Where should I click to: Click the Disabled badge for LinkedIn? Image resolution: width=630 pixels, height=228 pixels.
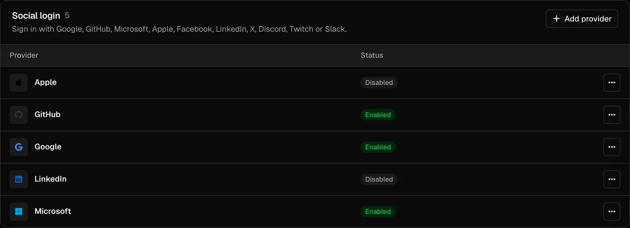(x=379, y=180)
